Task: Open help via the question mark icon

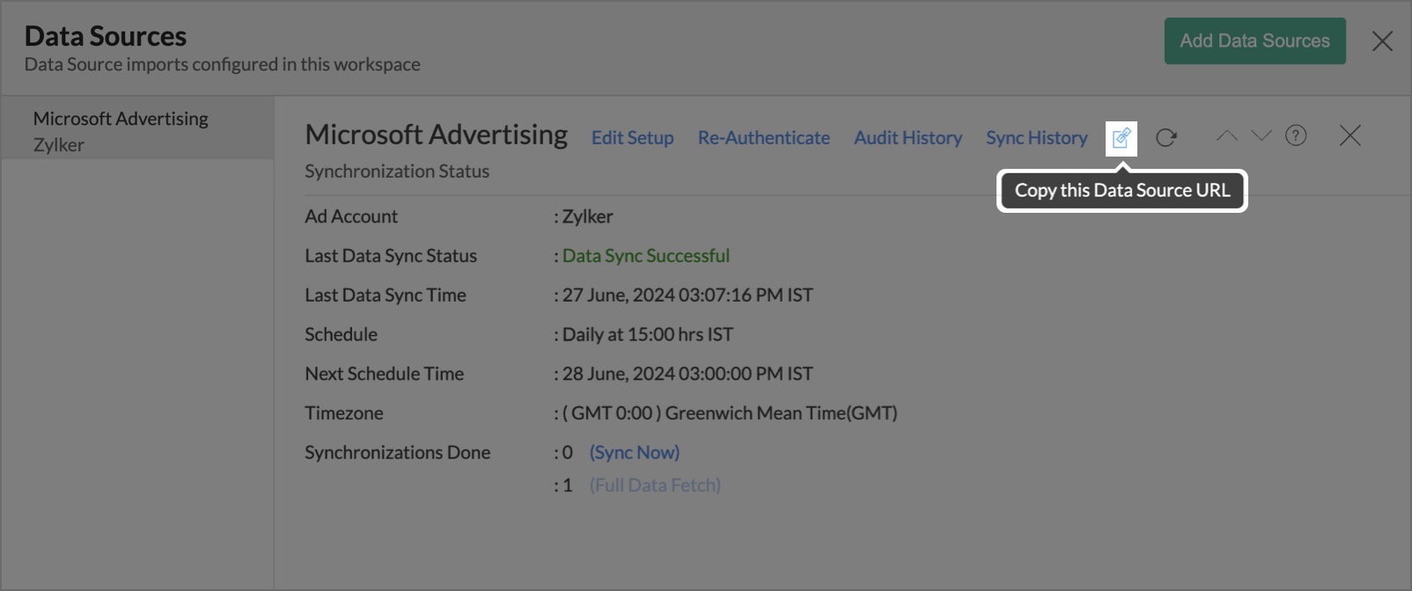Action: pos(1296,135)
